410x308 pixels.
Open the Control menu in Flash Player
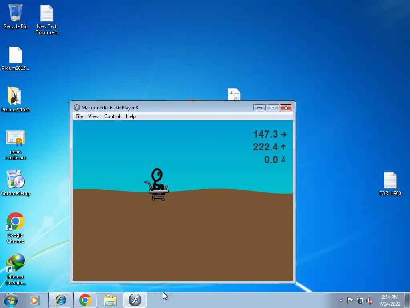pos(112,116)
